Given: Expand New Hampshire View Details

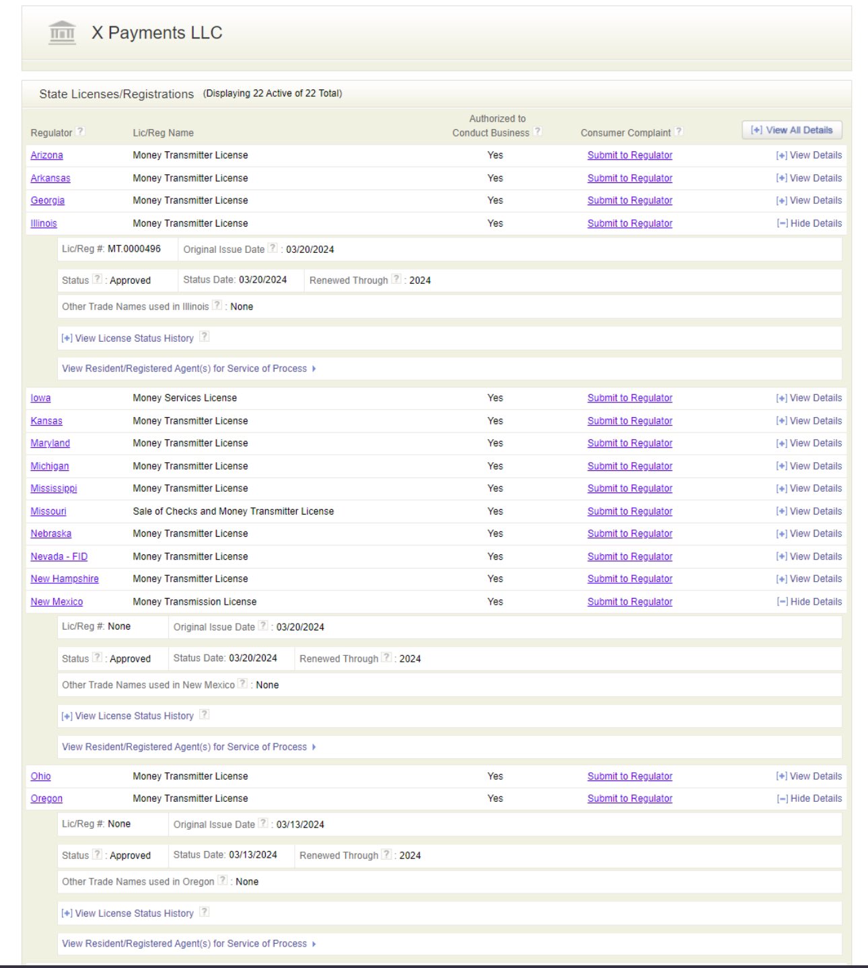Looking at the screenshot, I should click(809, 579).
